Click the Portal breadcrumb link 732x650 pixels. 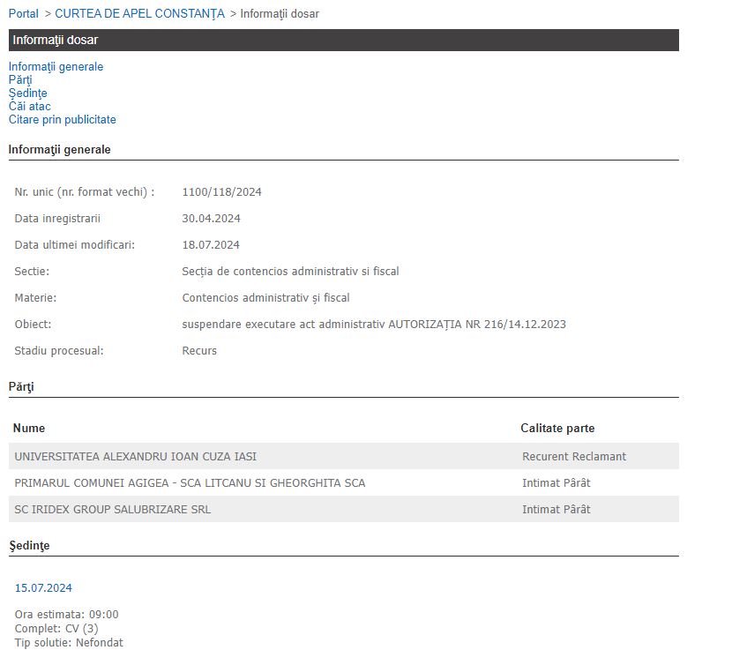tap(24, 13)
